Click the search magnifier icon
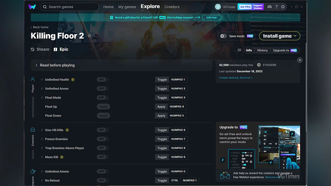Image resolution: width=331 pixels, height=186 pixels. pos(45,7)
